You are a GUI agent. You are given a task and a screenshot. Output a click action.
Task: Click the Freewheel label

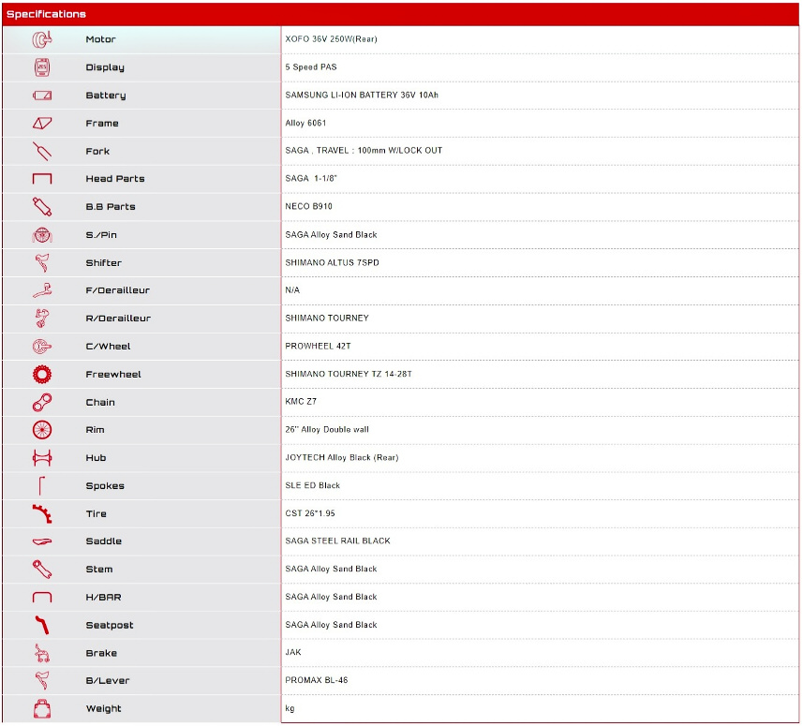pos(113,375)
